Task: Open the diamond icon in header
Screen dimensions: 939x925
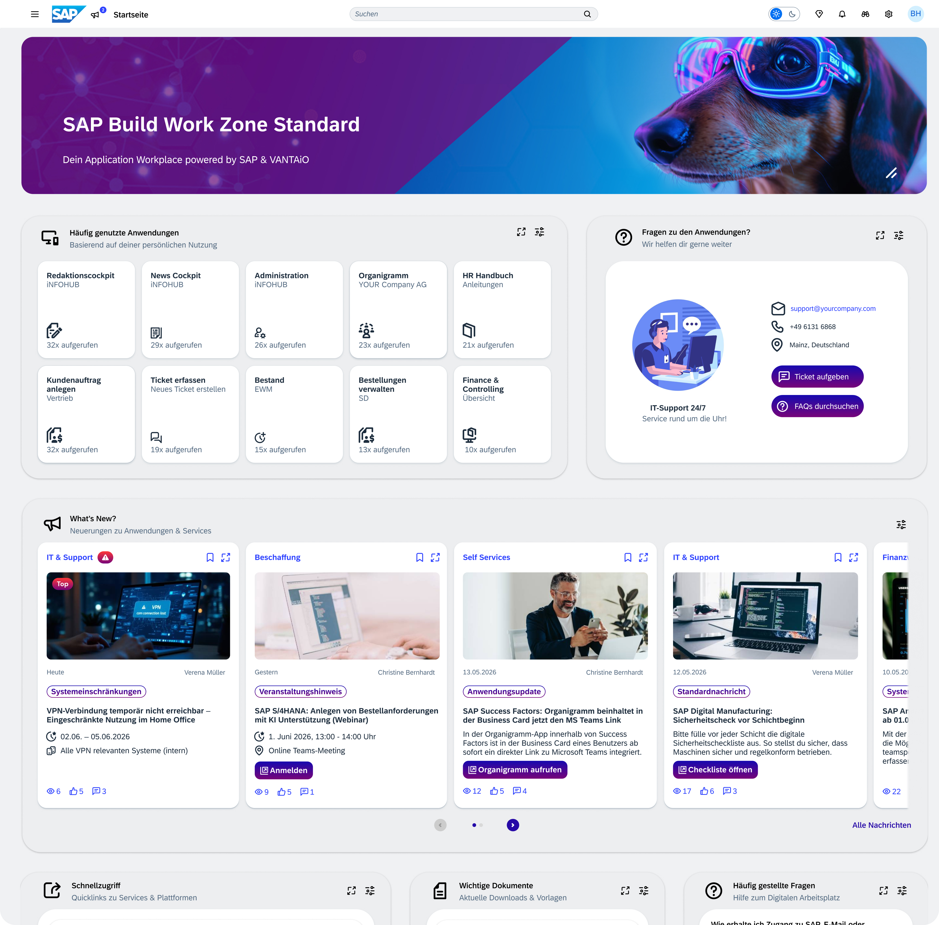Action: click(819, 14)
